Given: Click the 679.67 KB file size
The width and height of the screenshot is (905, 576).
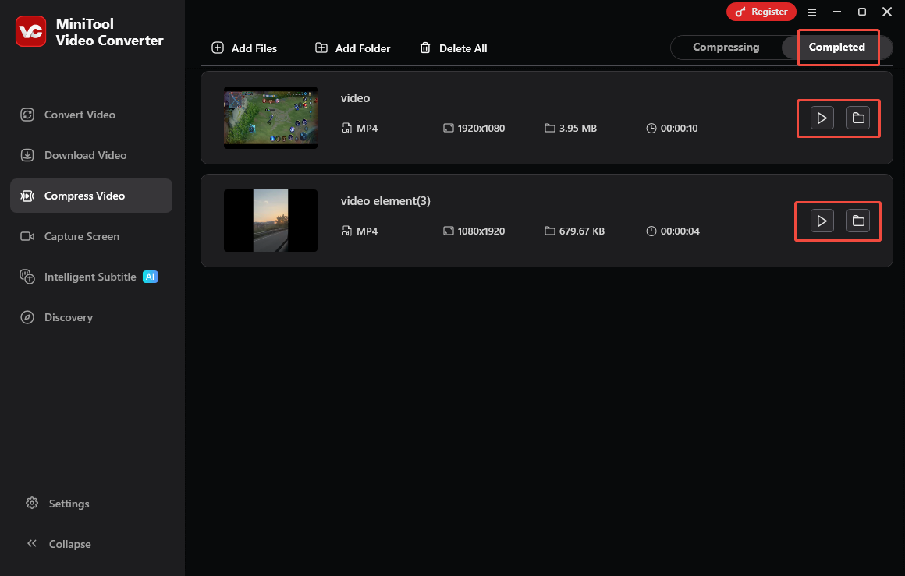Looking at the screenshot, I should (x=582, y=231).
